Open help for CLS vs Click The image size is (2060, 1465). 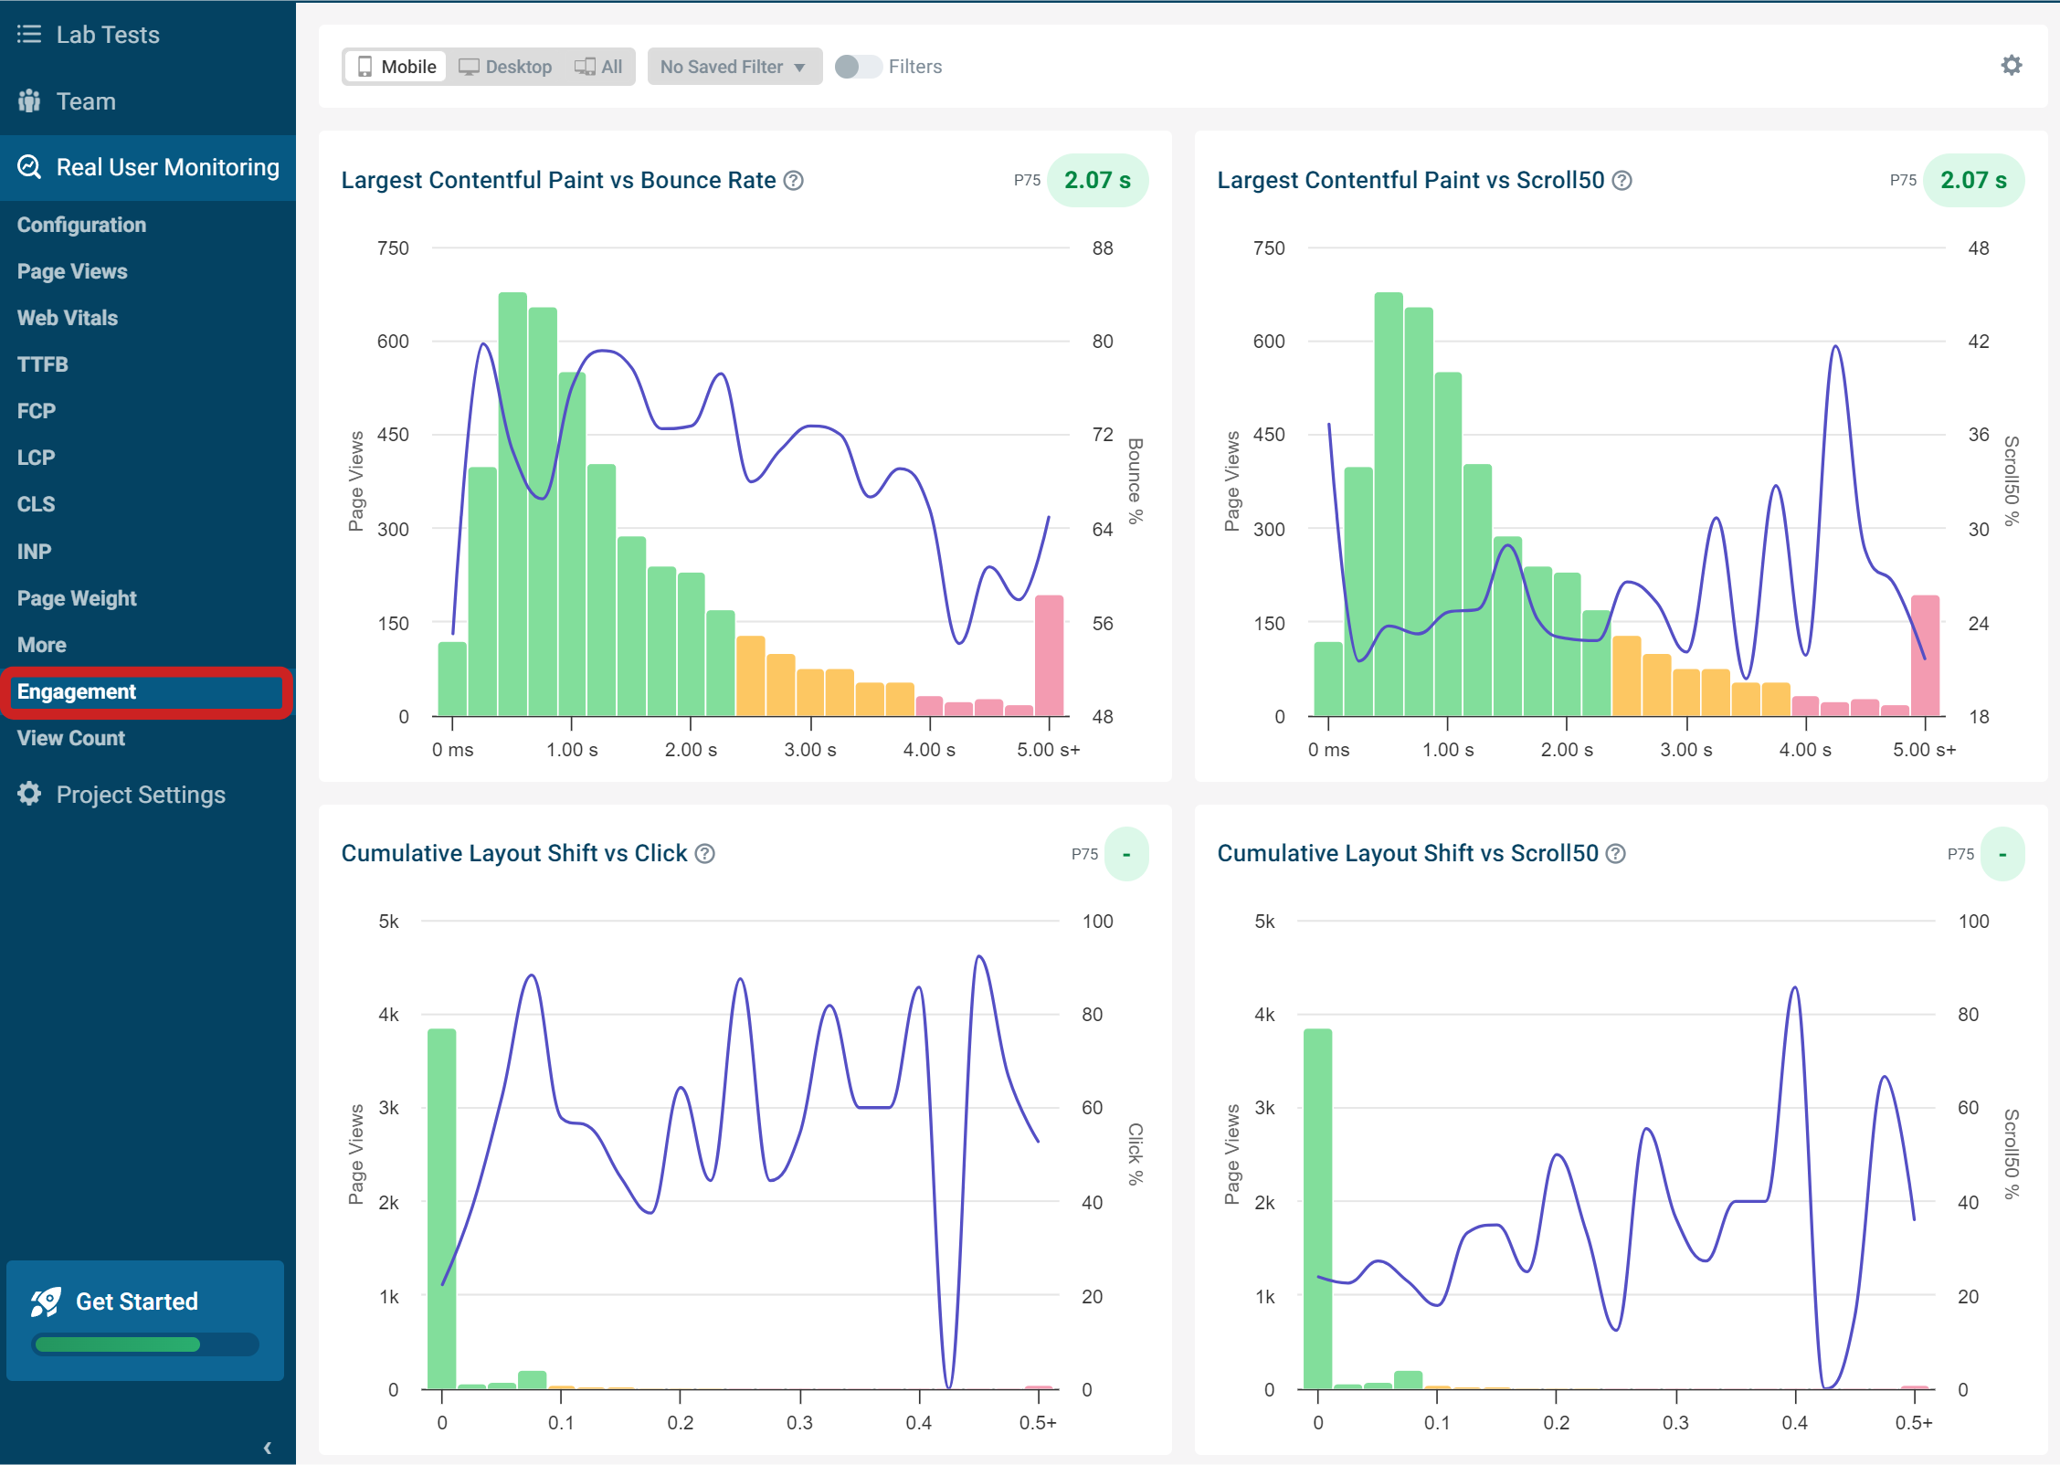(x=704, y=854)
